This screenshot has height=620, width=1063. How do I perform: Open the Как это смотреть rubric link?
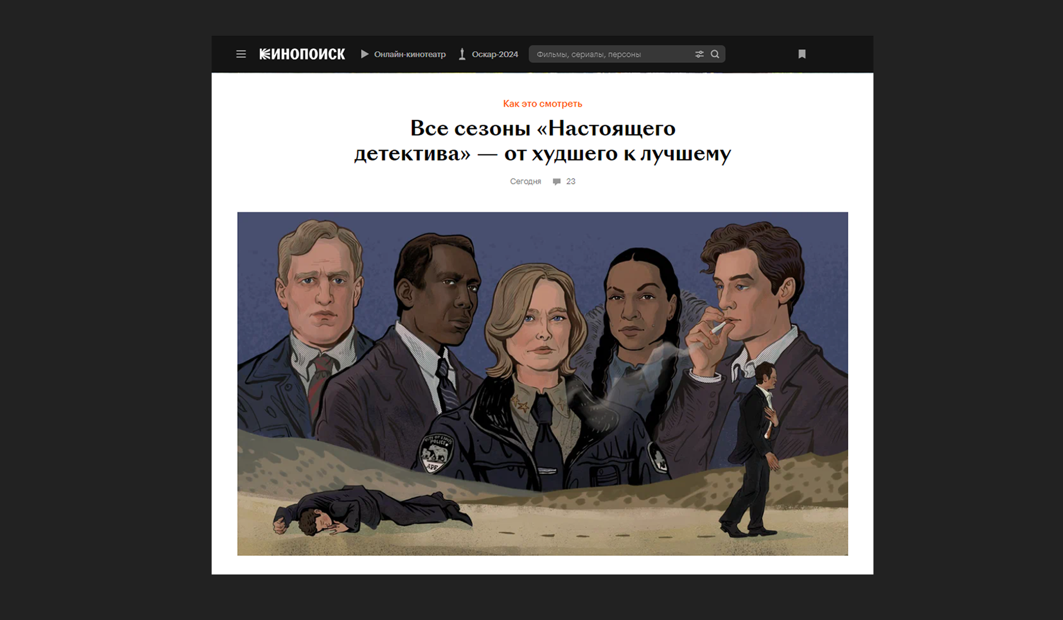pyautogui.click(x=542, y=103)
